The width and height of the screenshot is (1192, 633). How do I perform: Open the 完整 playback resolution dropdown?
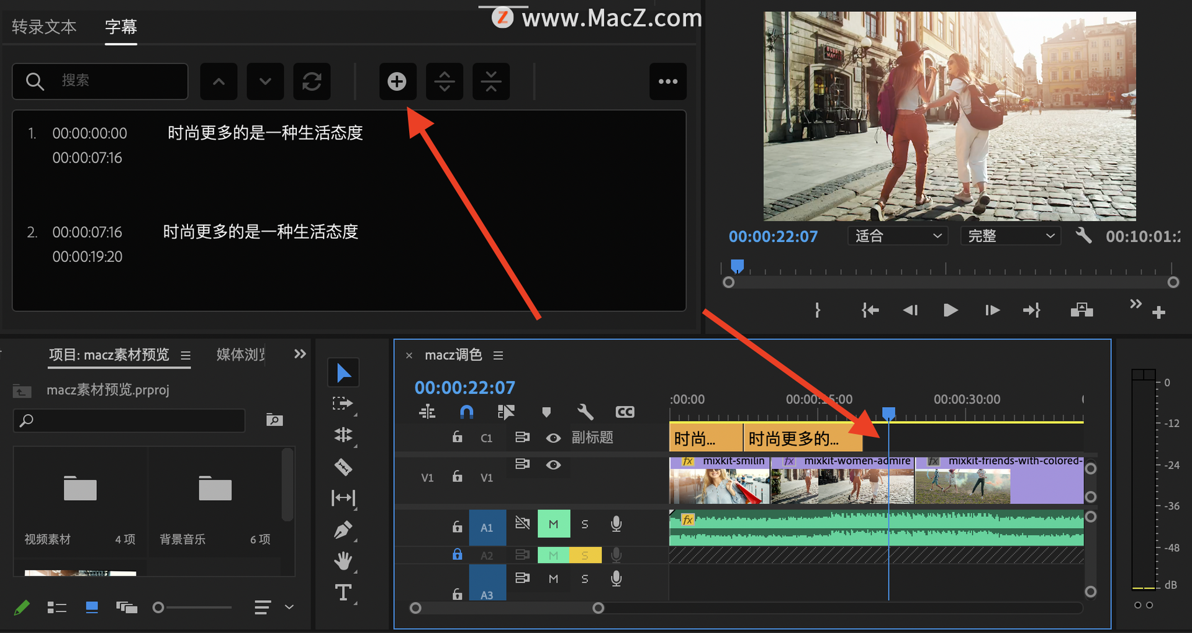click(x=1011, y=236)
